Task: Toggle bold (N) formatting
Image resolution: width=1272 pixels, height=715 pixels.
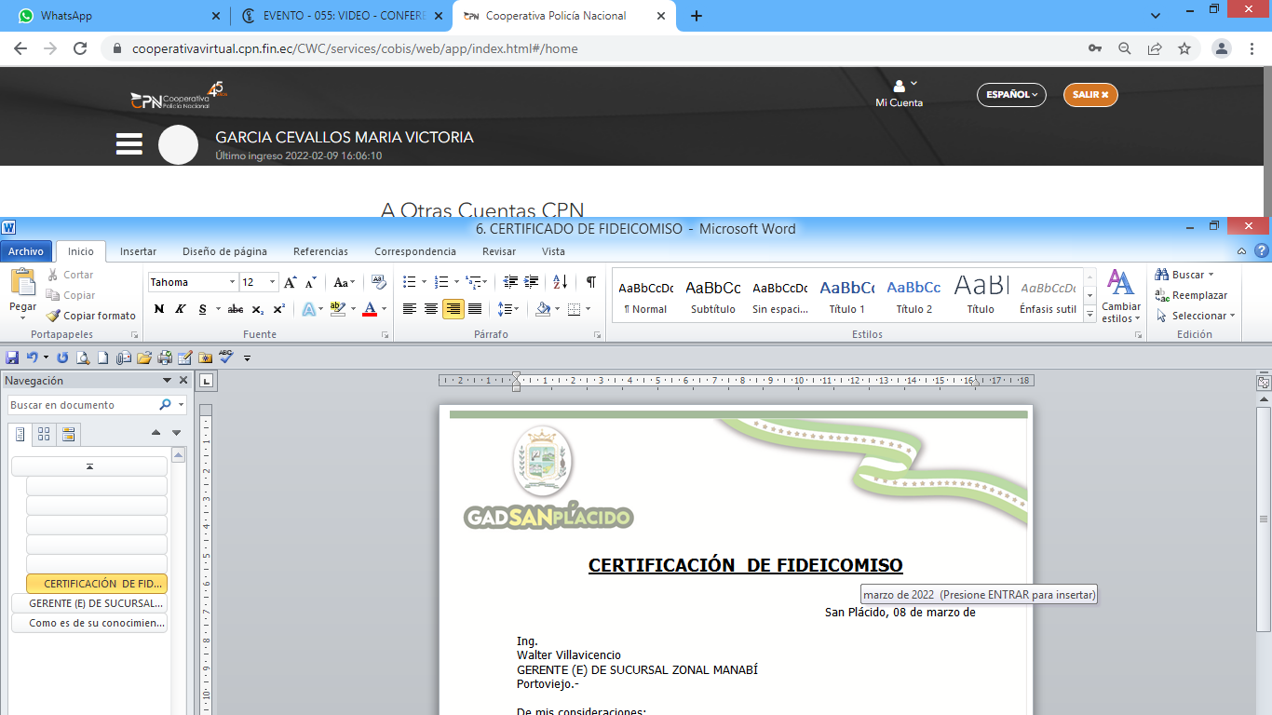Action: (158, 309)
